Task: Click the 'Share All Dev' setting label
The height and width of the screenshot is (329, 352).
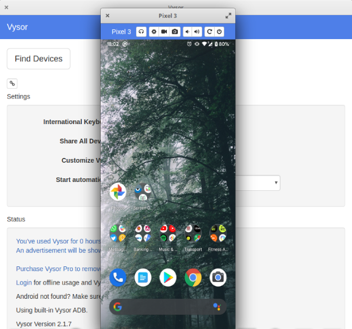Action: (x=80, y=141)
